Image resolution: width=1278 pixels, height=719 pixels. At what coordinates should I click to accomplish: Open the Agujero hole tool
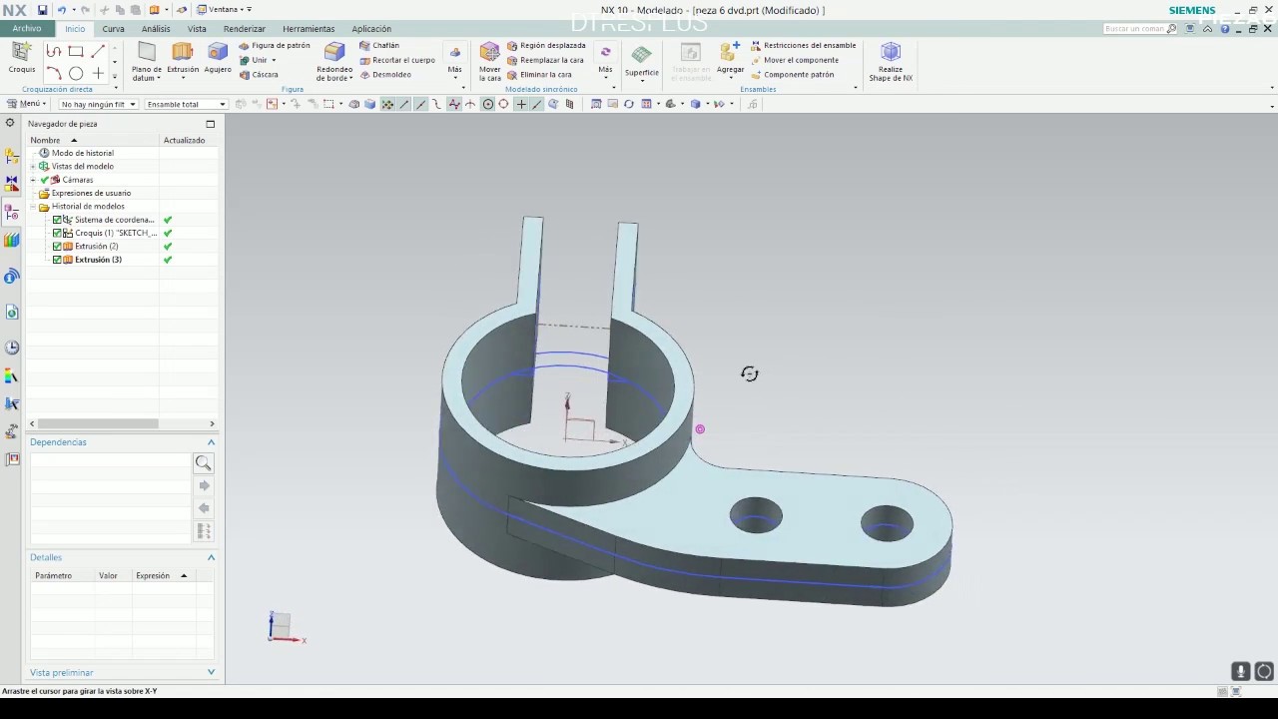(218, 58)
